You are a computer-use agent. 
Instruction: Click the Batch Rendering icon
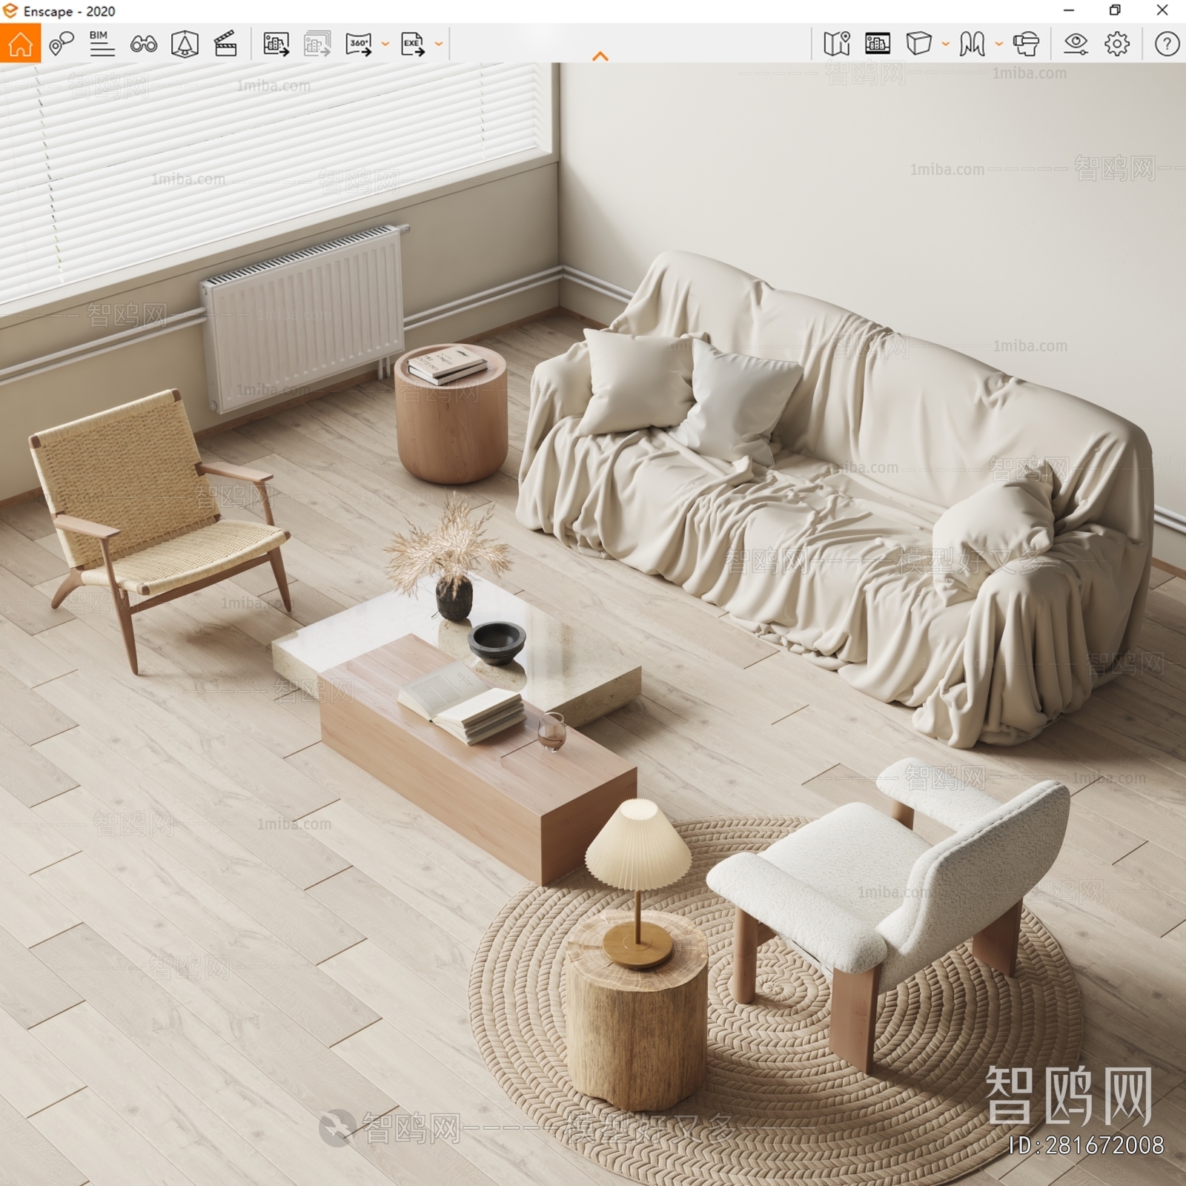(x=317, y=44)
